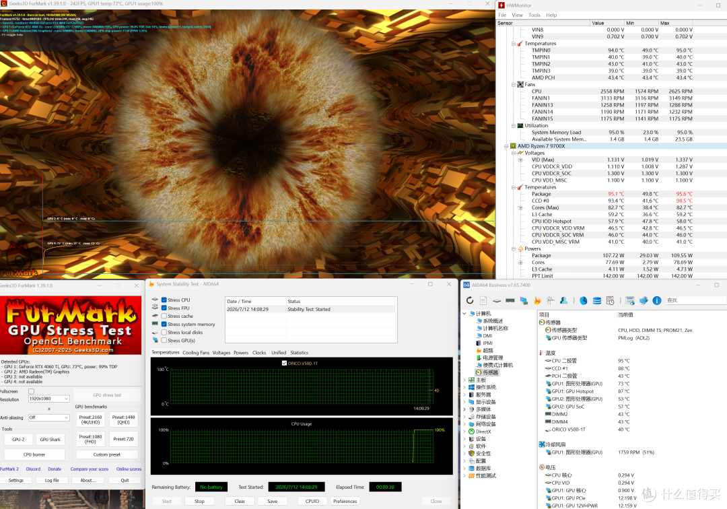Open the Compare your score link
Image resolution: width=727 pixels, height=509 pixels.
[x=90, y=469]
